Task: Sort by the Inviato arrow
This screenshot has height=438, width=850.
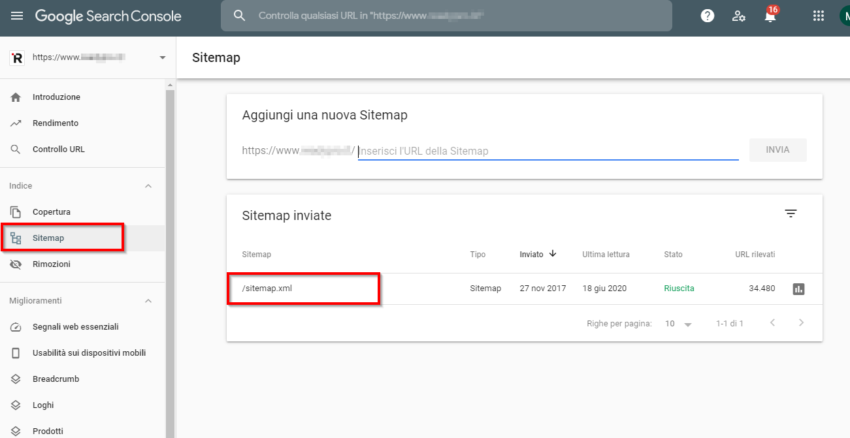Action: (553, 254)
